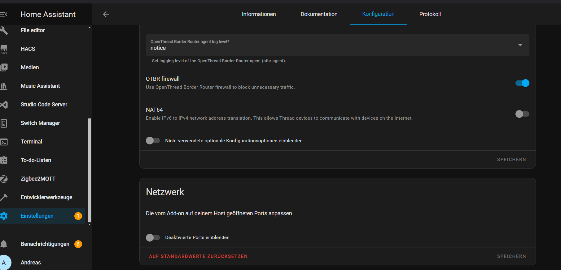Open Switch Manager in sidebar
Viewport: 561px width, 270px height.
point(43,123)
